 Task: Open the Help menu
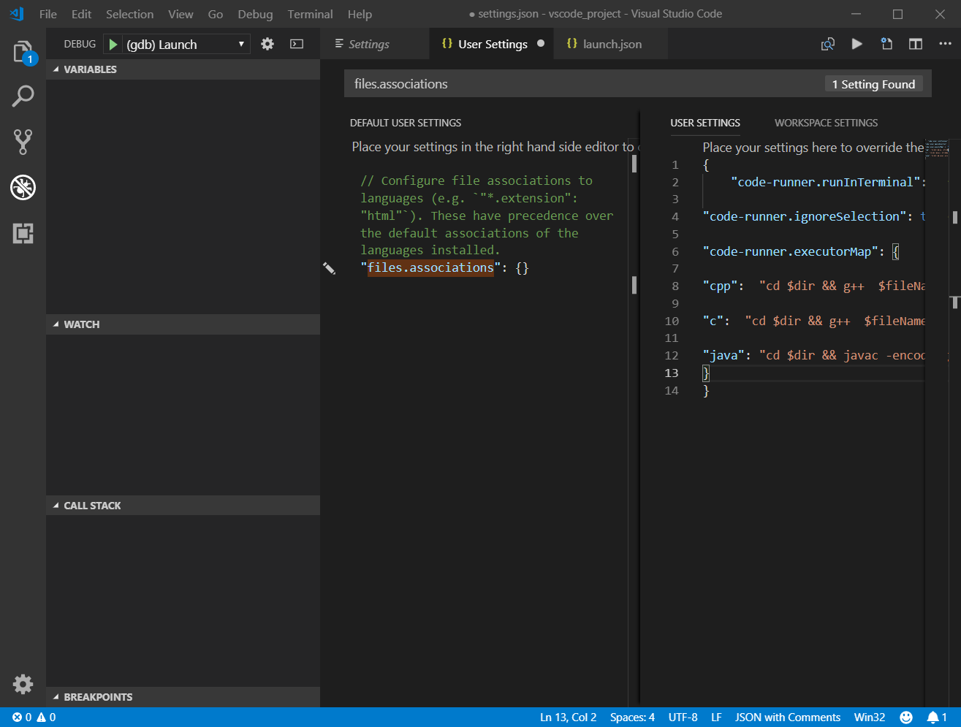coord(360,14)
